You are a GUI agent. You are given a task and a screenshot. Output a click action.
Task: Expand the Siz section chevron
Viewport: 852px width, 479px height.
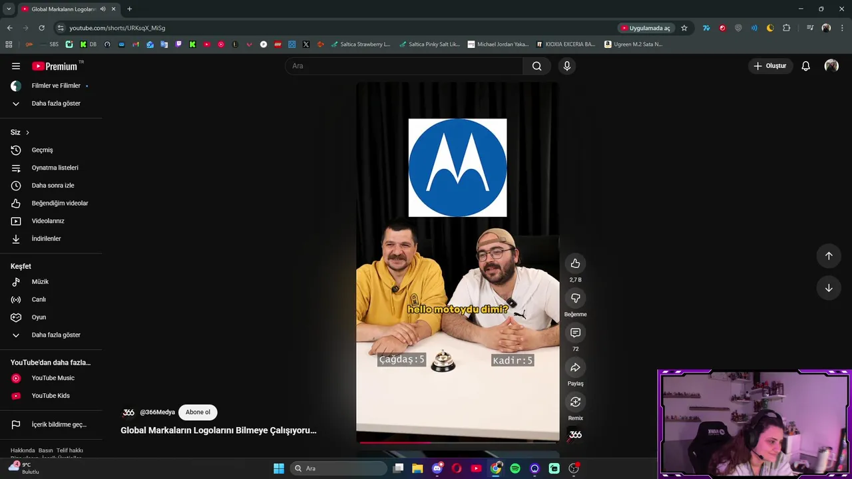click(x=27, y=132)
